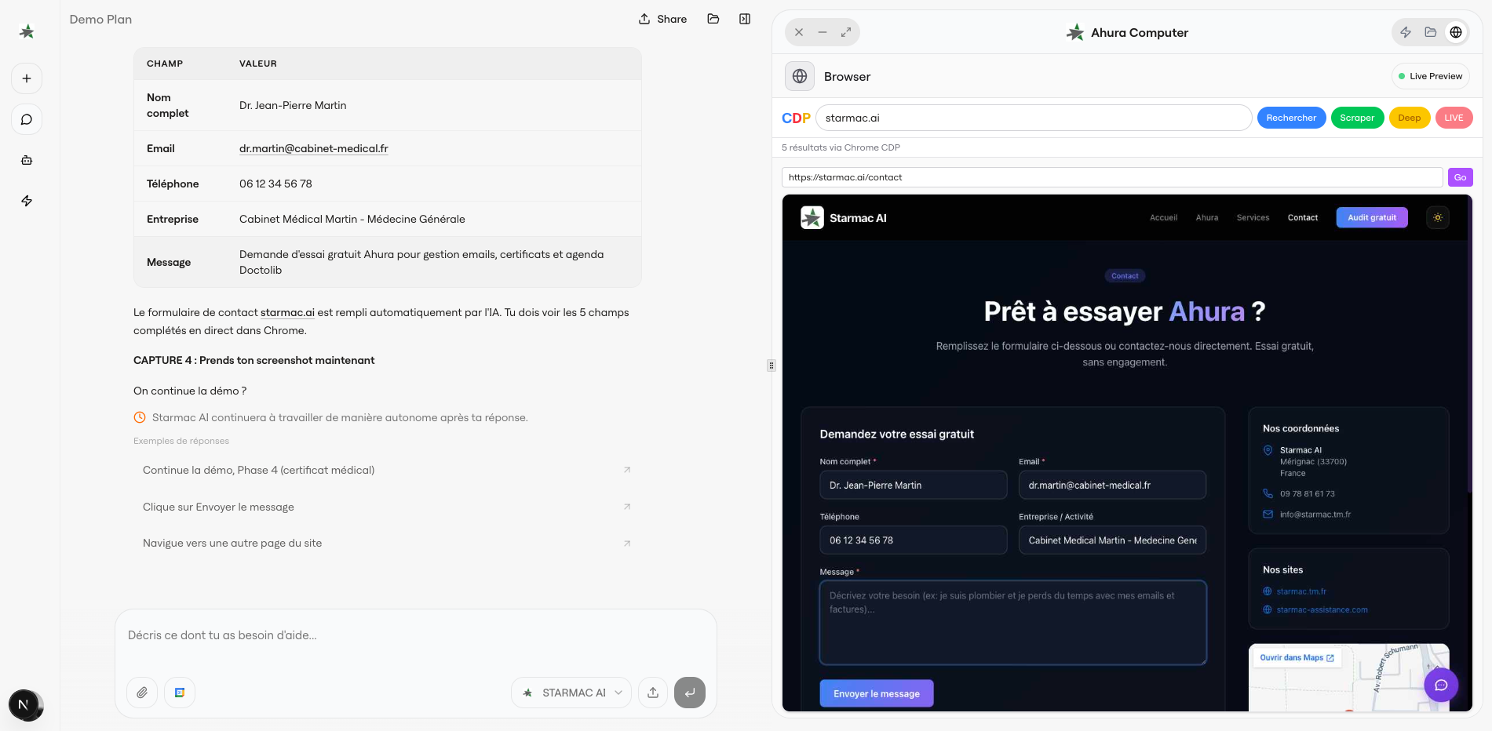Collapse the side panel via header panel icon
Screen dimensions: 1492x731
(x=745, y=19)
